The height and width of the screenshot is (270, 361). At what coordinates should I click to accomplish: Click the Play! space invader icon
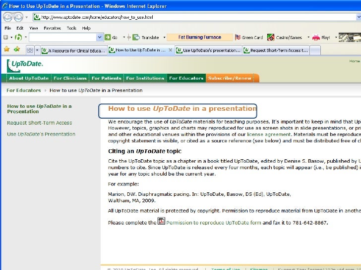(x=316, y=37)
